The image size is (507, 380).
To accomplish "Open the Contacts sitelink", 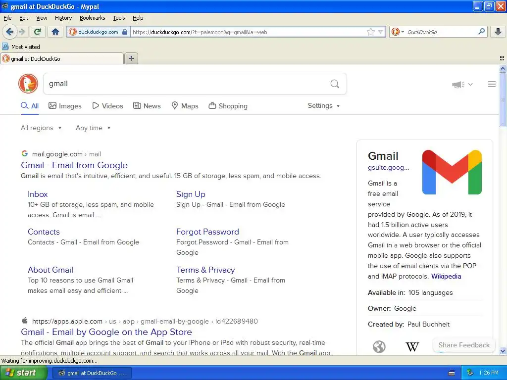I will point(44,232).
